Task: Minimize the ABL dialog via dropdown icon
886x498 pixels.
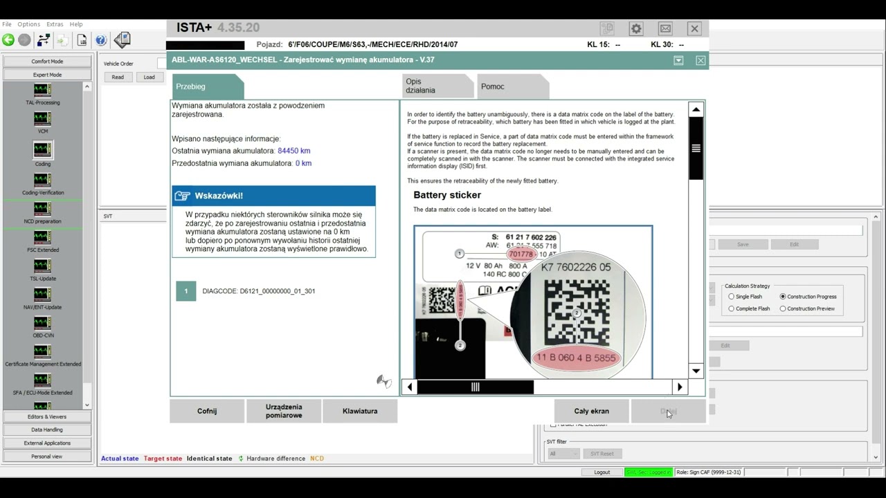Action: [x=678, y=60]
